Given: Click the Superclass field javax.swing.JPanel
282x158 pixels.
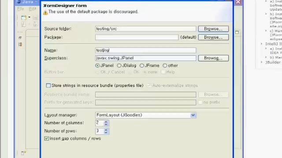Looking at the screenshot, I should [x=145, y=58].
